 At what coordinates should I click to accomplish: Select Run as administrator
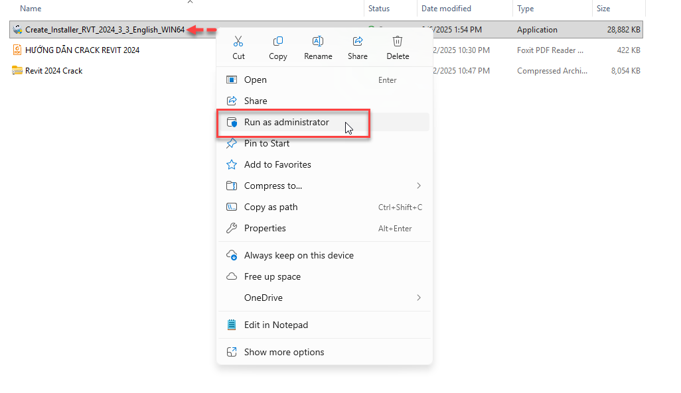click(x=286, y=123)
